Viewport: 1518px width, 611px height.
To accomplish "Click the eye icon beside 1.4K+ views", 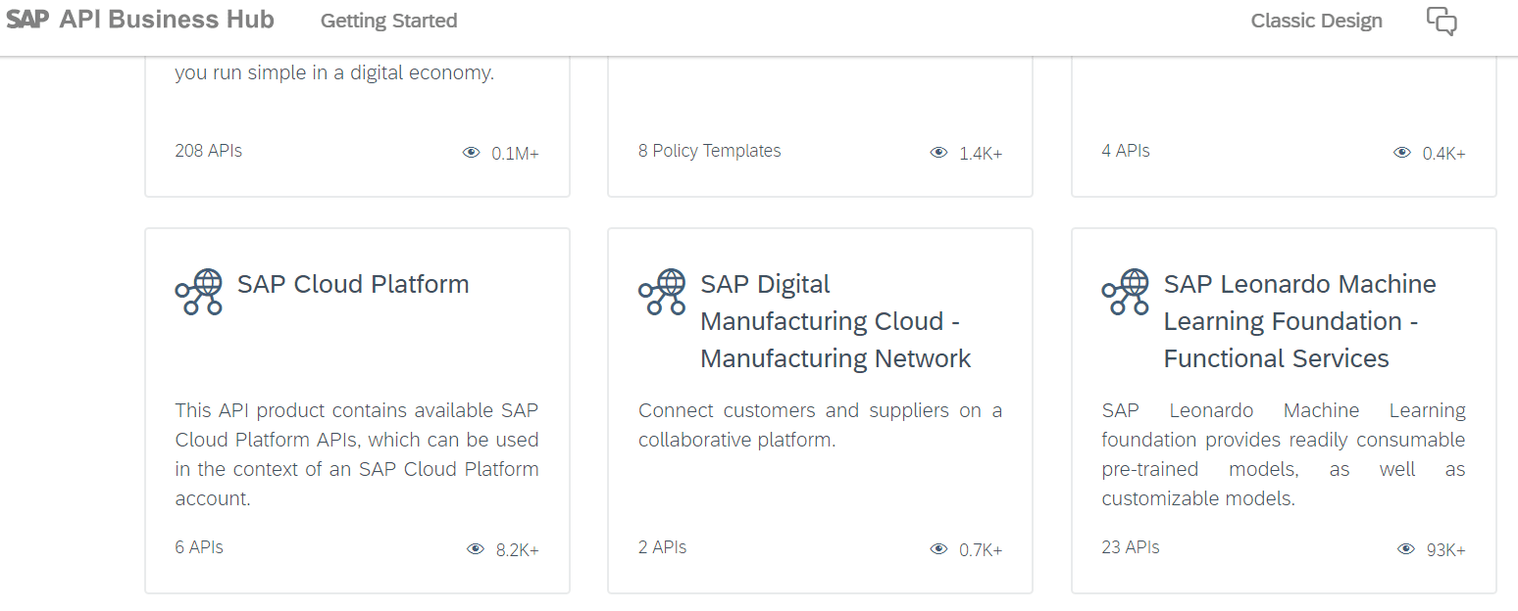I will (939, 153).
